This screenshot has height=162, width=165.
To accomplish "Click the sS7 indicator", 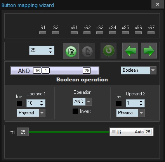I will (x=151, y=33).
